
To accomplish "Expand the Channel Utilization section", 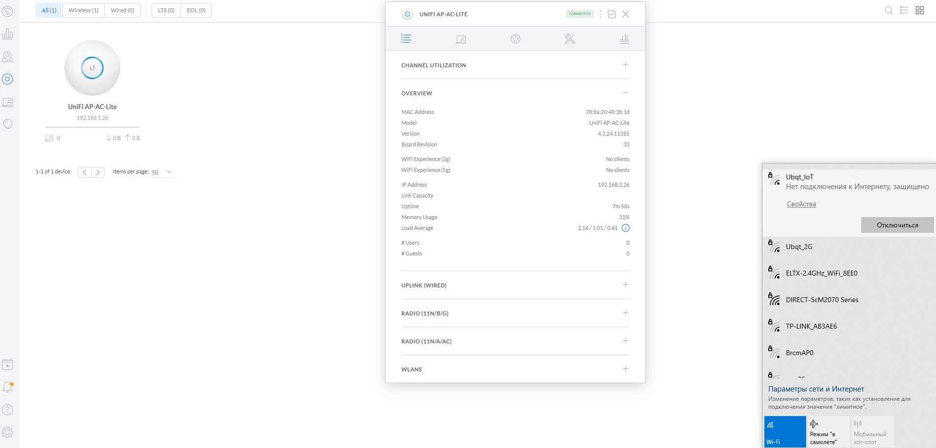I will tap(626, 65).
